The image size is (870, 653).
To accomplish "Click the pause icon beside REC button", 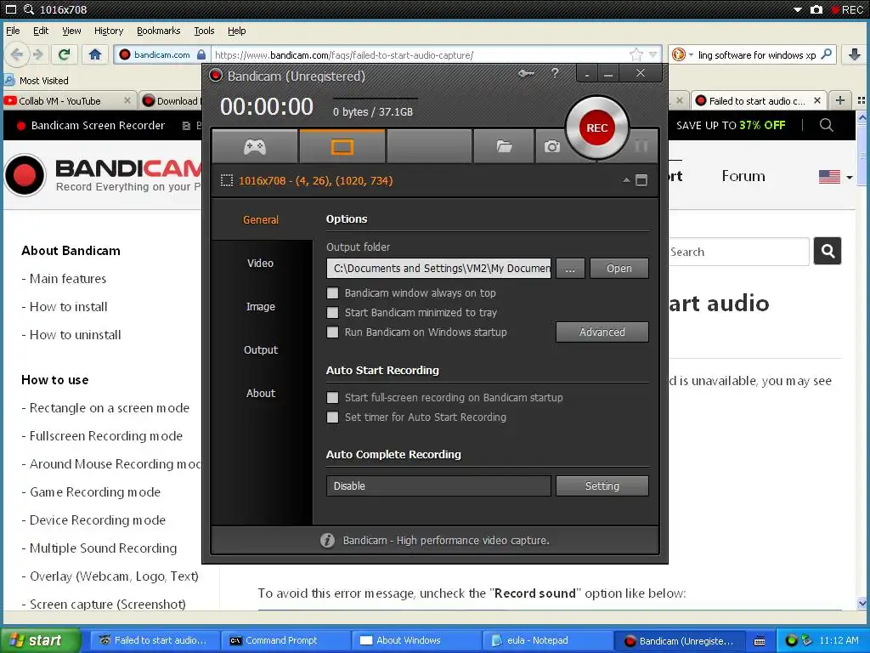I will (641, 146).
